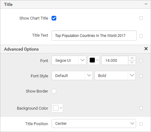The width and height of the screenshot is (151, 132).
Task: Open the Segoe UI font family dropdown
Action: tap(69, 60)
